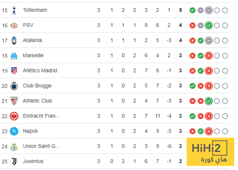Click the Juventus club logo
Viewport: 238px width, 170px height.
(15, 161)
